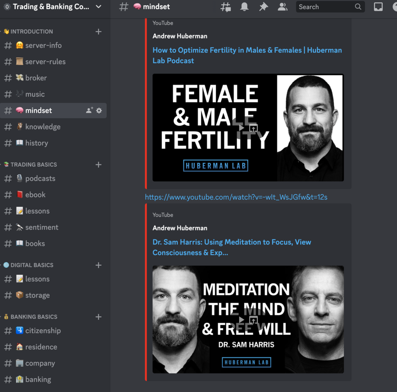Screen dimensions: 397x392
Task: Toggle member list icon
Action: [282, 7]
